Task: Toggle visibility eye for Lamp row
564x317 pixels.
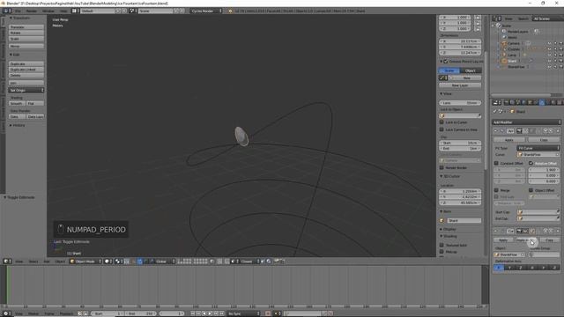Action: pos(549,55)
